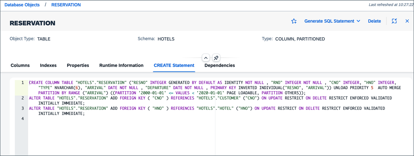Click the '2020-01-01' date literal
414x156 pixels.
click(x=210, y=93)
